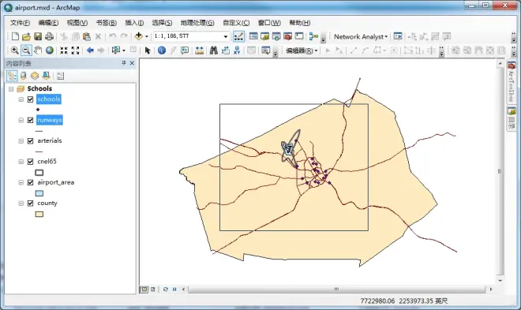
Task: Select the Zoom In tool
Action: (14, 50)
